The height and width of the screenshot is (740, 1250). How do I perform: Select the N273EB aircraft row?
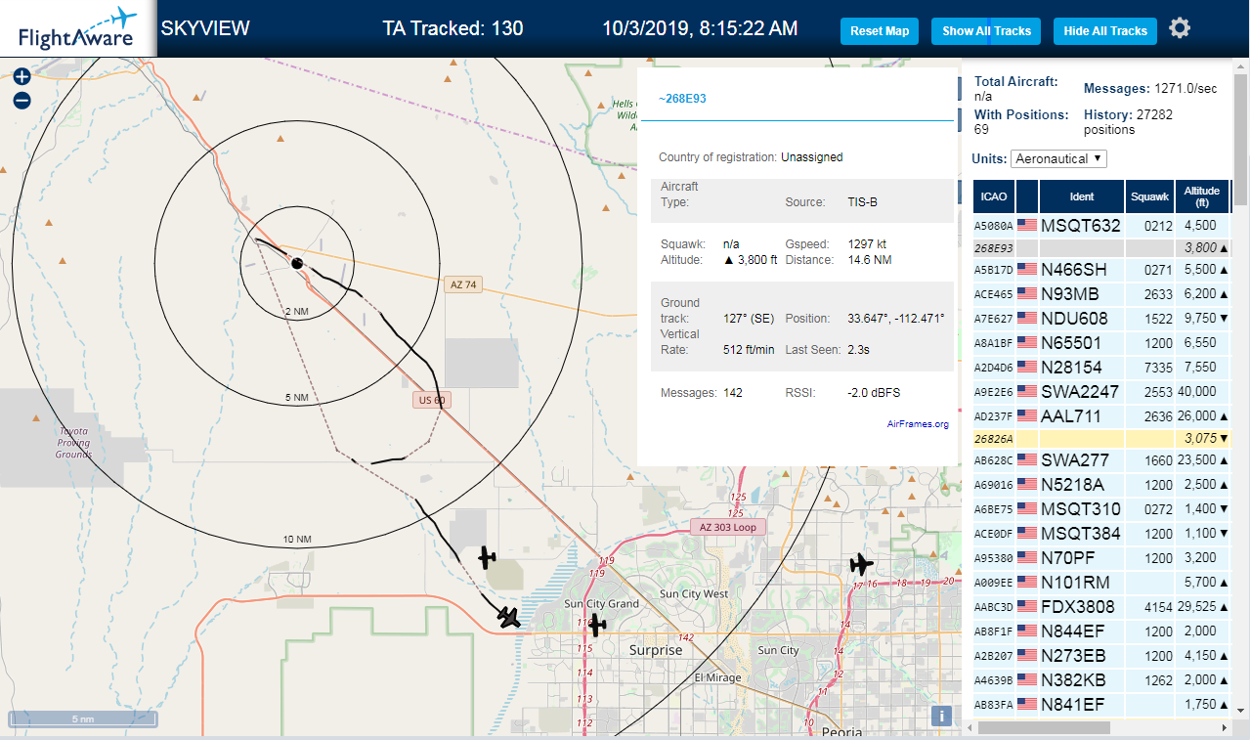(x=1102, y=656)
